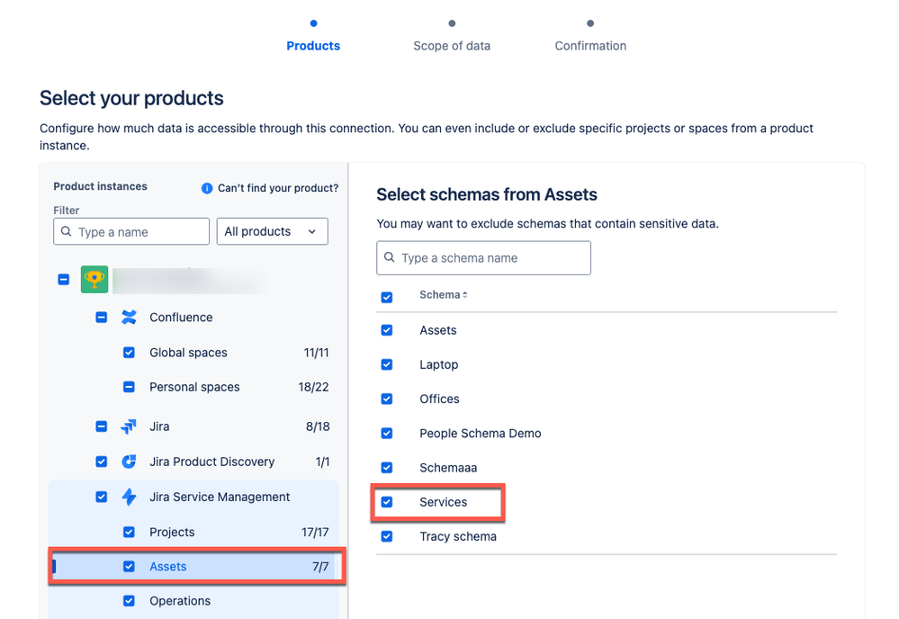This screenshot has width=899, height=619.
Task: Uncheck the People Schema Demo checkbox
Action: click(387, 434)
